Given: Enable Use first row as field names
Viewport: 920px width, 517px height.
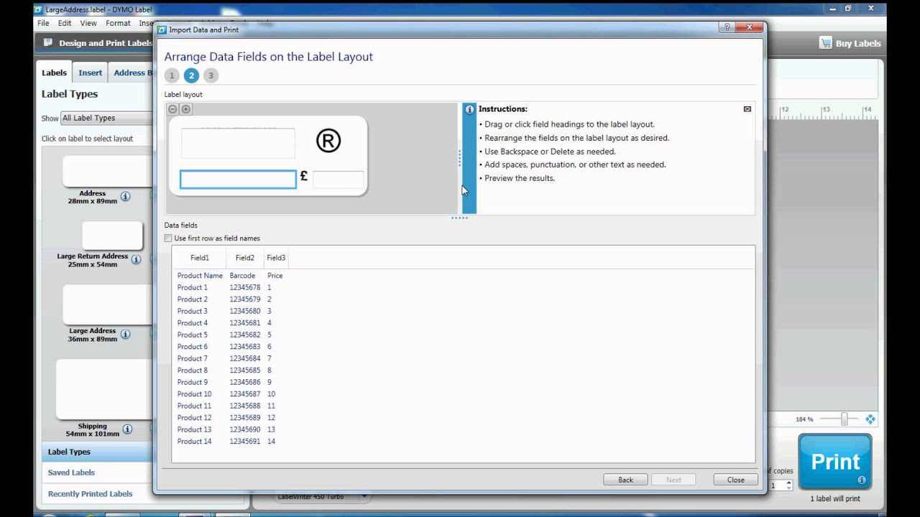Looking at the screenshot, I should (168, 238).
